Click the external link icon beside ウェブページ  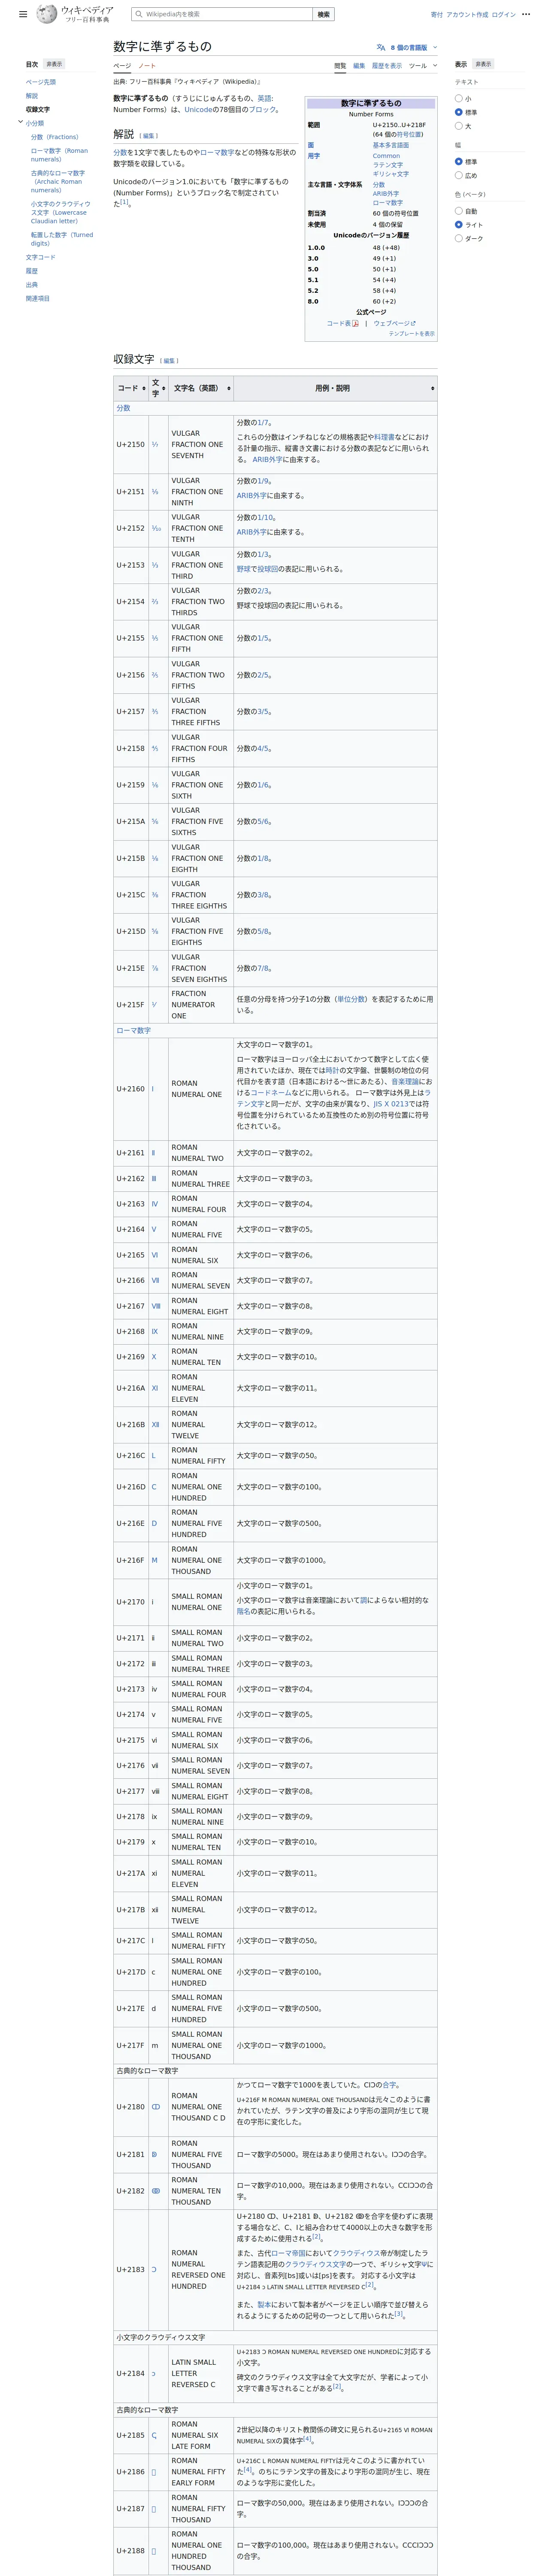[x=413, y=323]
